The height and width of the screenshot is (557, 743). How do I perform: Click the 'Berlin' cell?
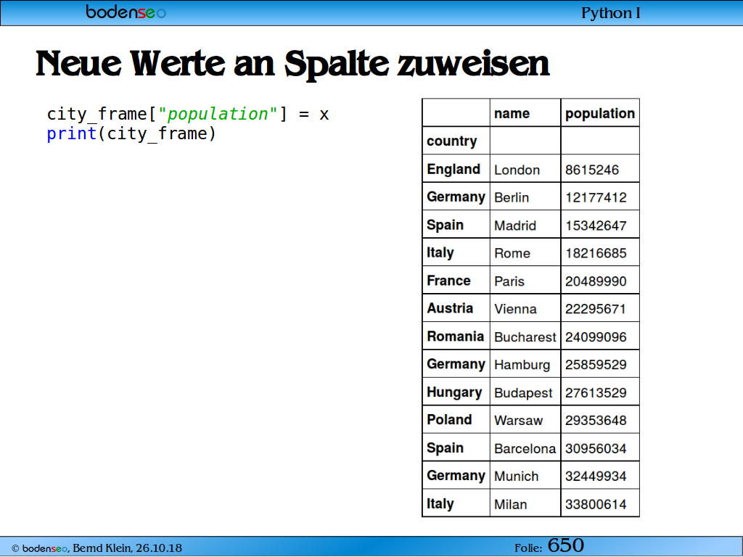tap(512, 197)
